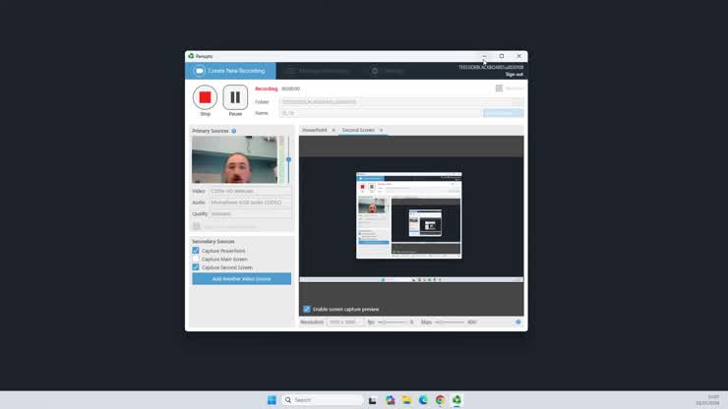This screenshot has height=409, width=728.
Task: Open Task View from the taskbar
Action: pyautogui.click(x=372, y=400)
